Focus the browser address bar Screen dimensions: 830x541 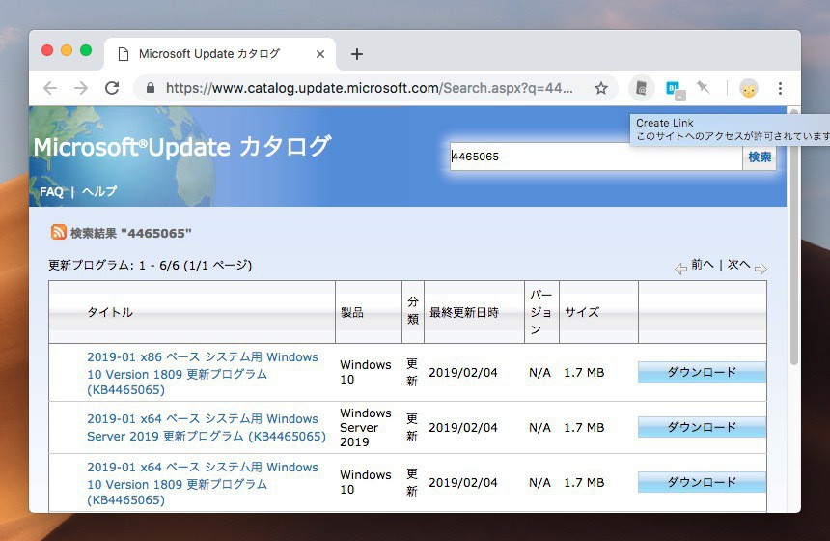point(369,88)
